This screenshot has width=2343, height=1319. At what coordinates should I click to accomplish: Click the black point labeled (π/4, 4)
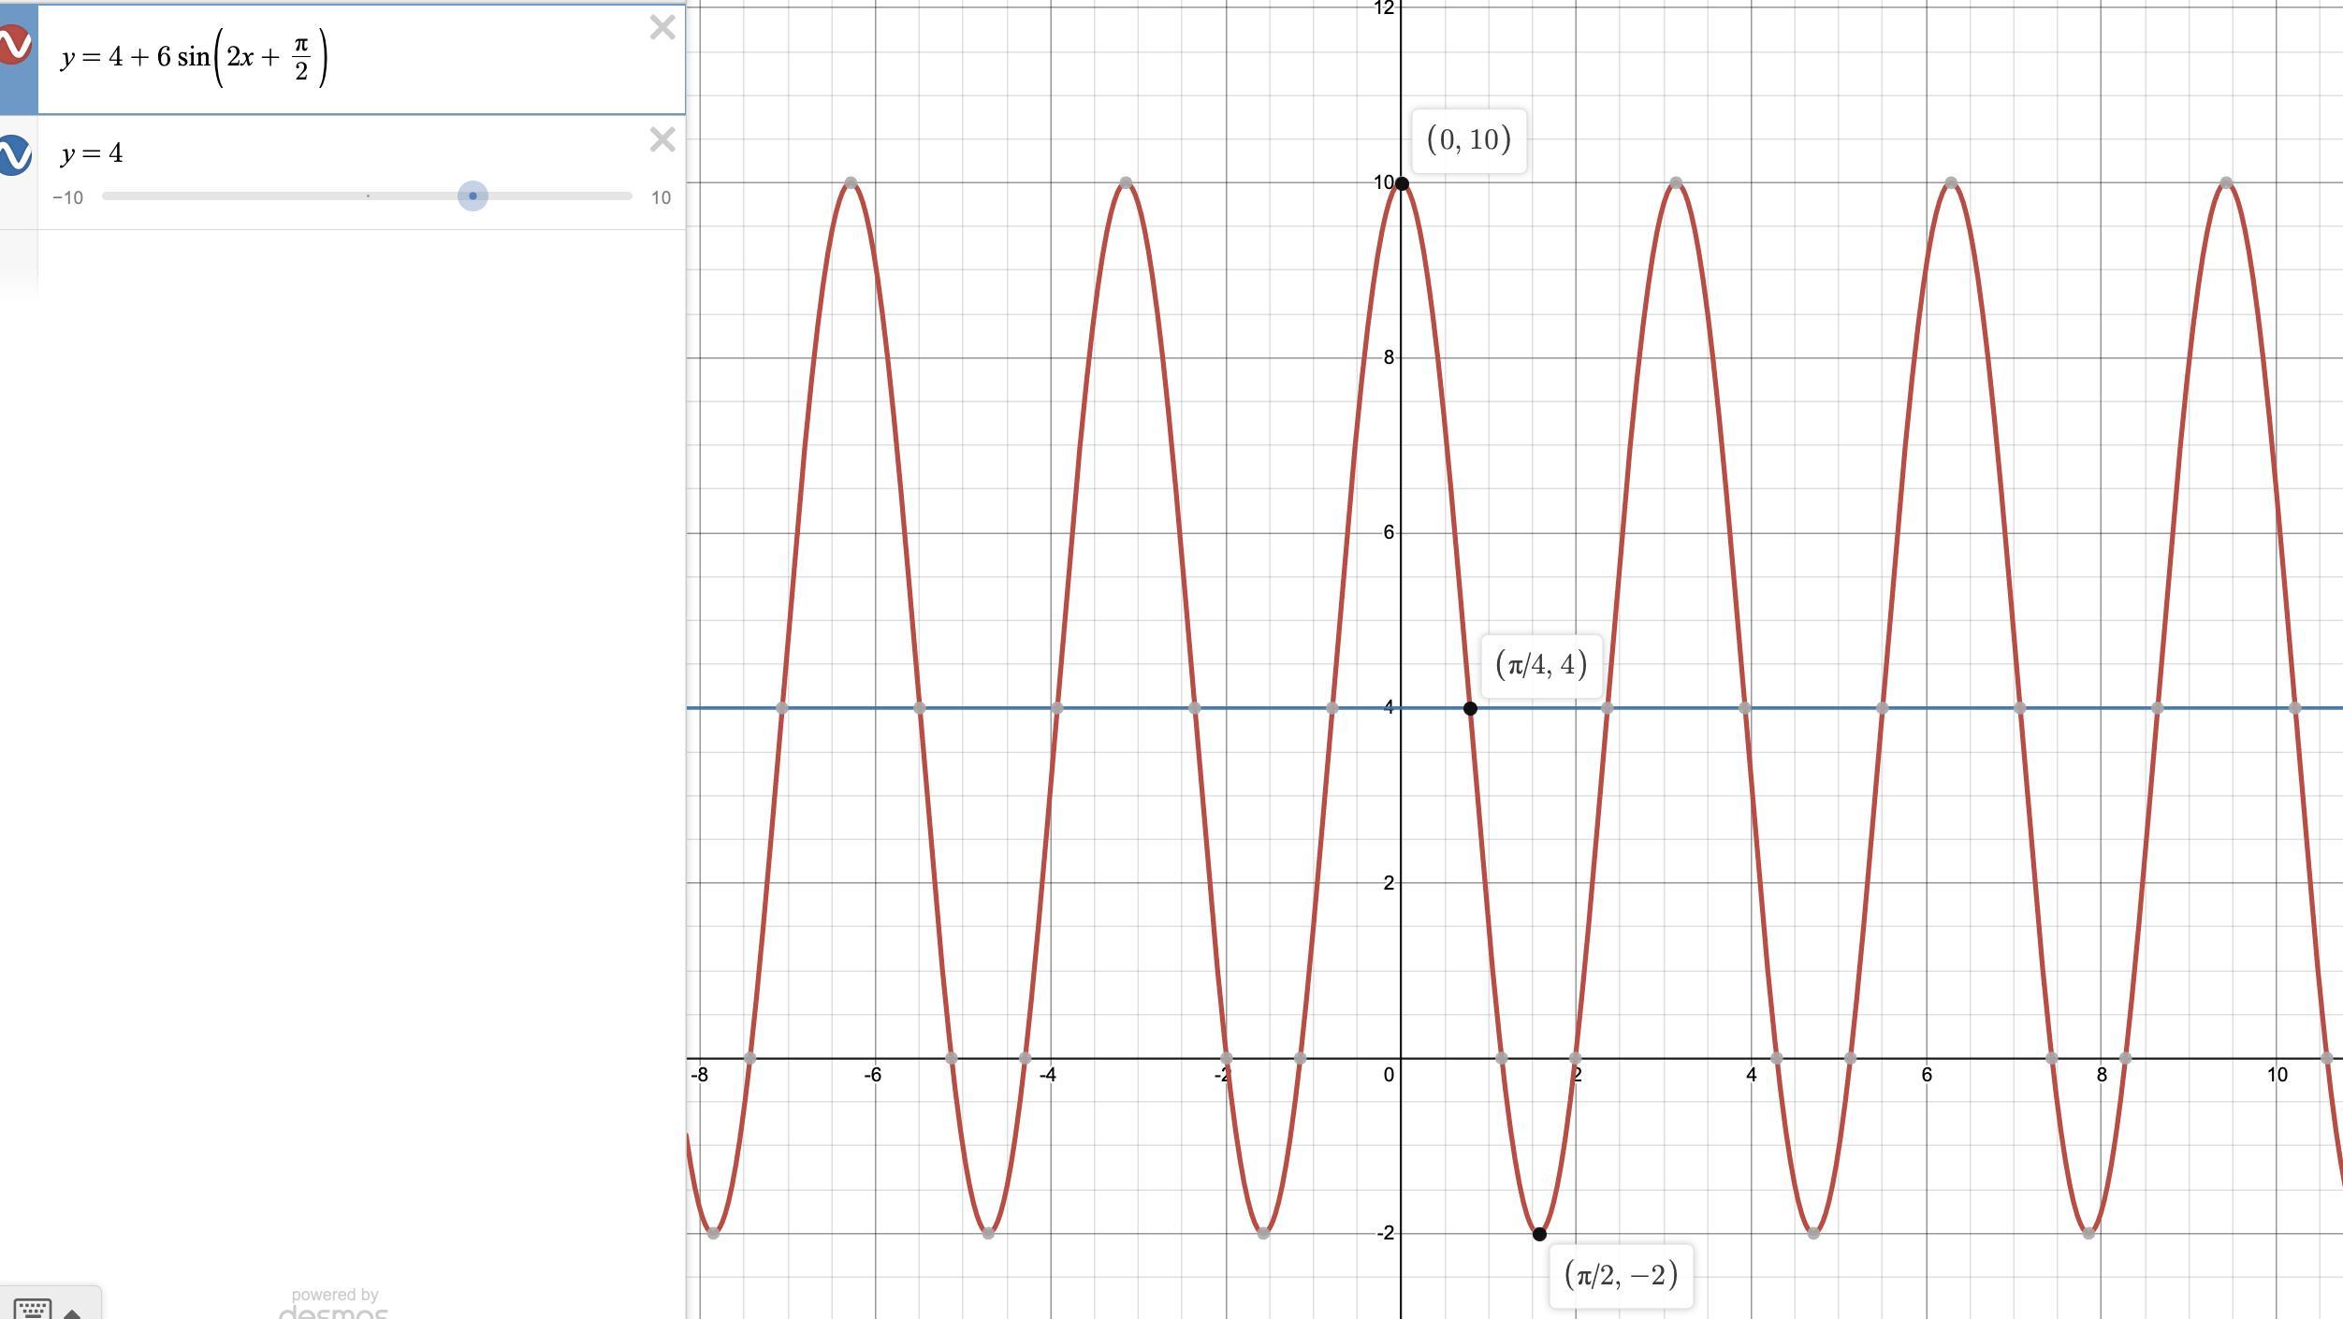(1470, 708)
